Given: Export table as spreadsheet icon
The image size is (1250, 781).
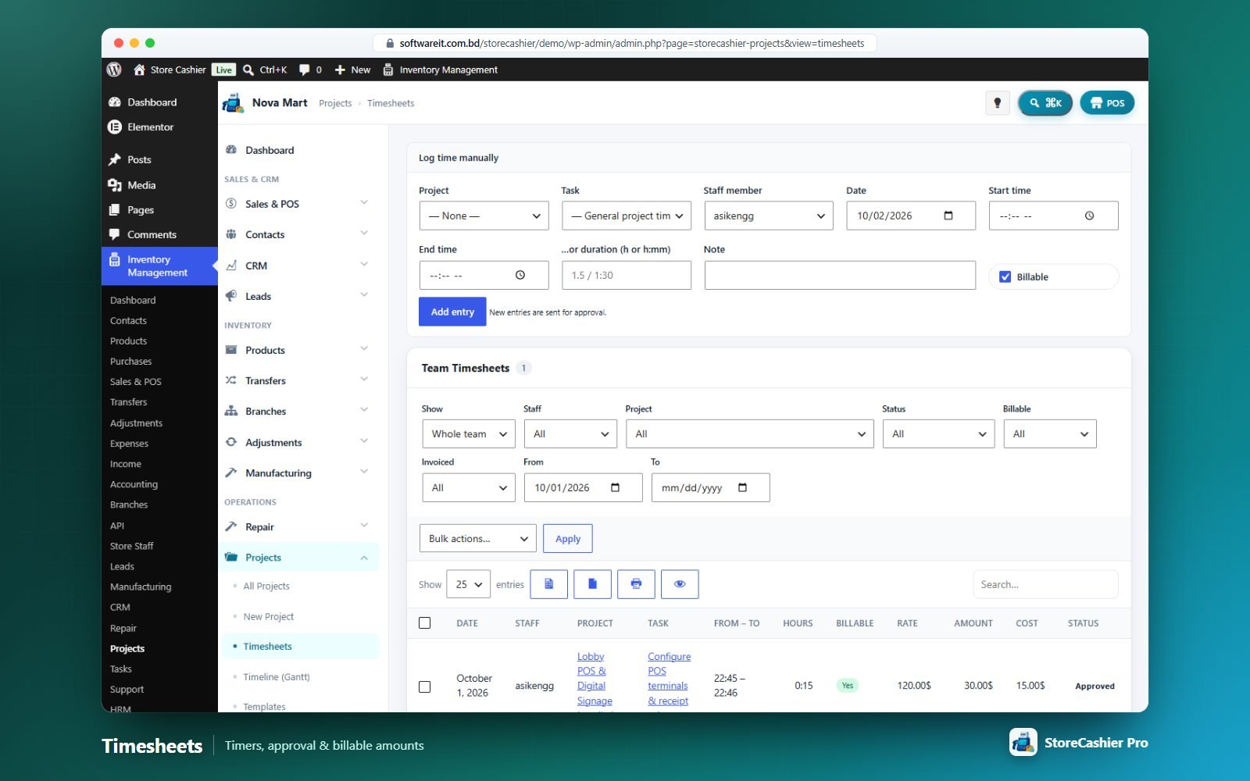Looking at the screenshot, I should click(x=549, y=584).
